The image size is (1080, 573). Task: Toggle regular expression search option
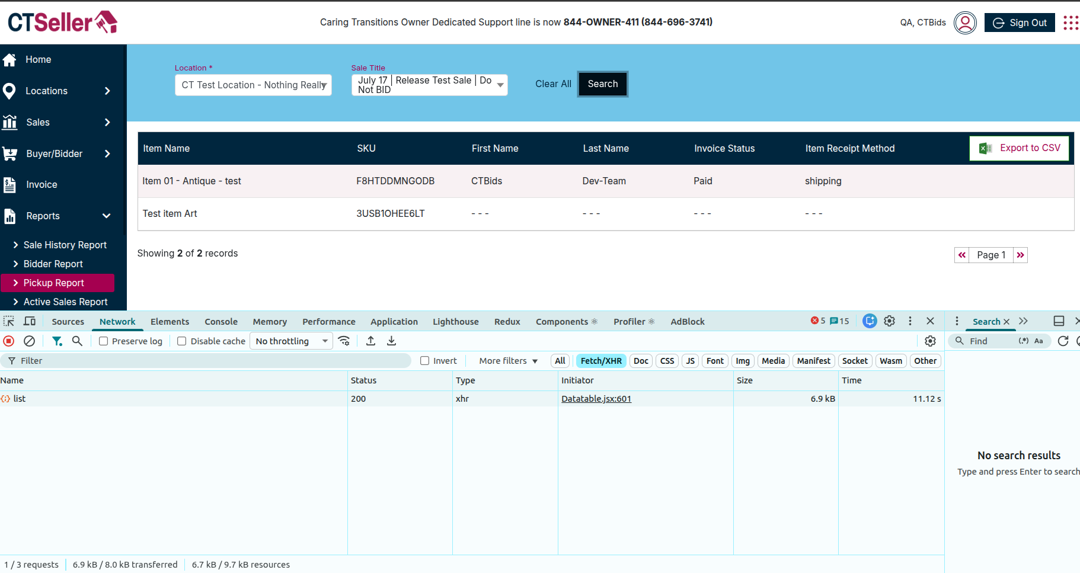click(1024, 341)
